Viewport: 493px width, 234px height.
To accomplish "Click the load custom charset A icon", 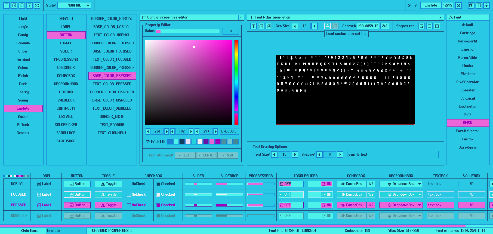I will point(328,26).
